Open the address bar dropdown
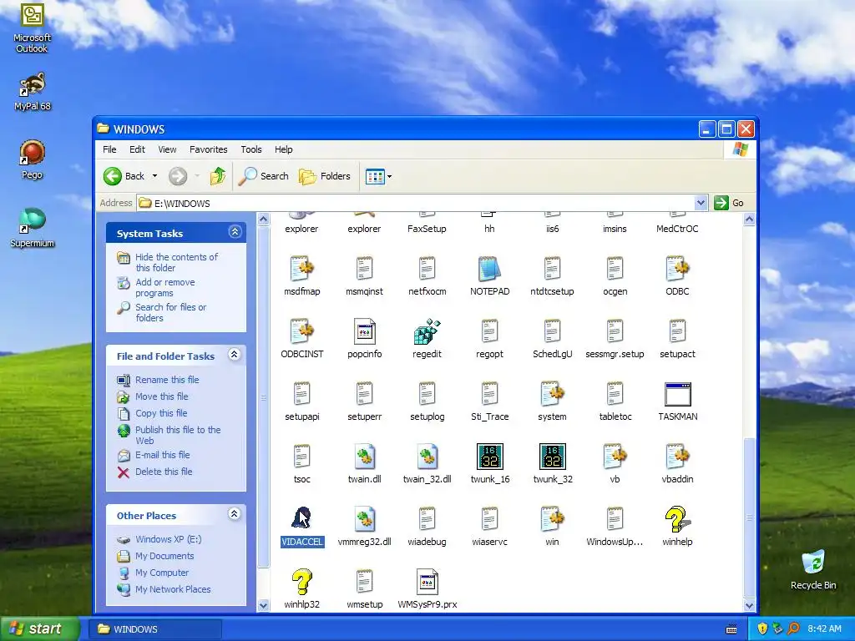Screen dimensions: 855x641 (701, 203)
